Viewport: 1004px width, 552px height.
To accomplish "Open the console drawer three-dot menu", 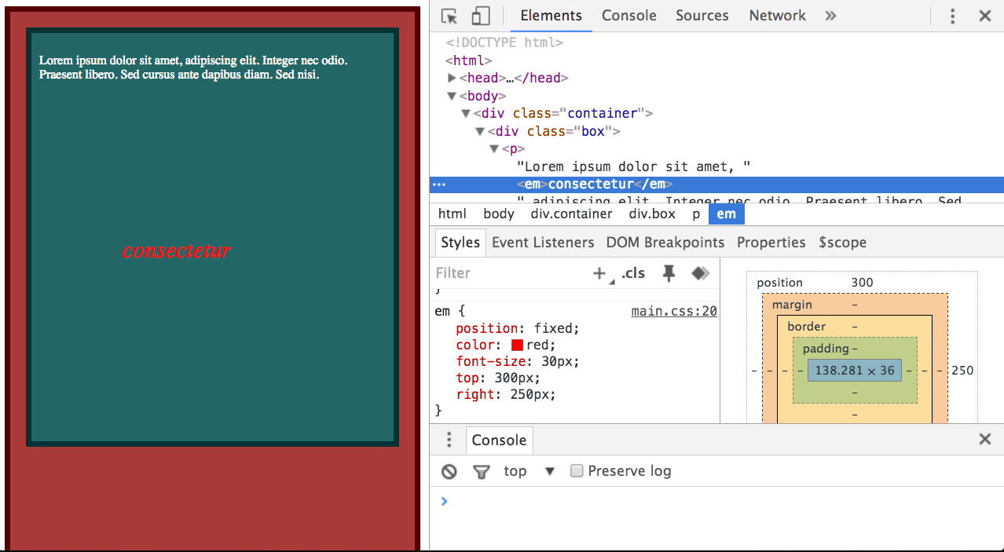I will (x=449, y=440).
